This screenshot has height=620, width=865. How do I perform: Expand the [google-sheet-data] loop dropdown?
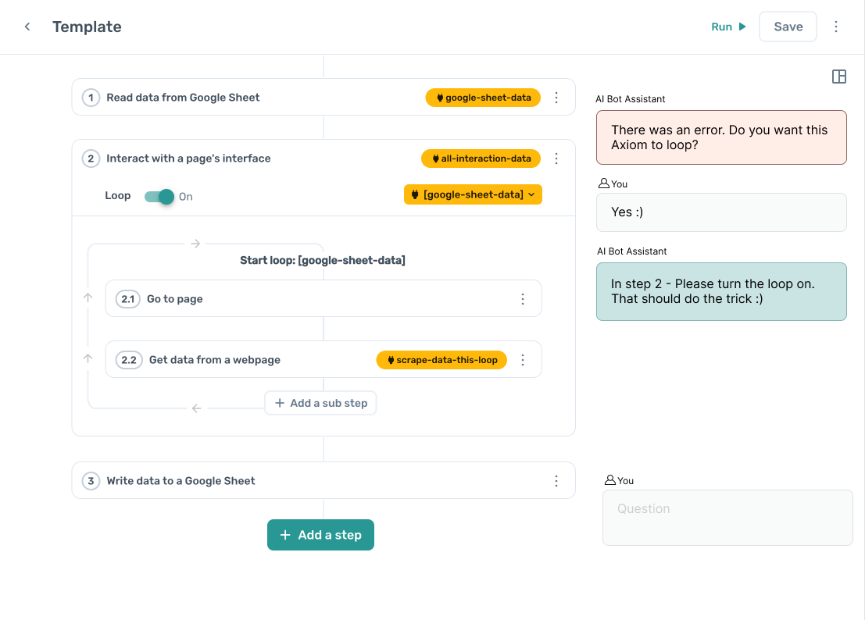pos(473,194)
